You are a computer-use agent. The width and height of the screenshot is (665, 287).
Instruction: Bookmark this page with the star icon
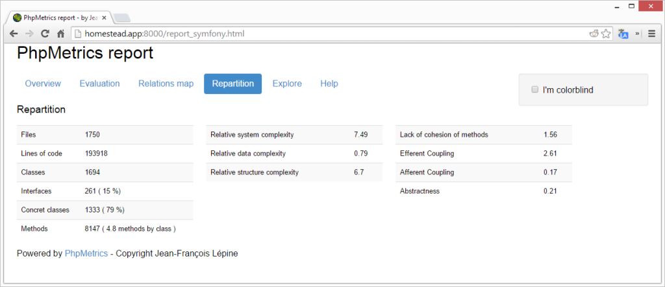point(606,34)
